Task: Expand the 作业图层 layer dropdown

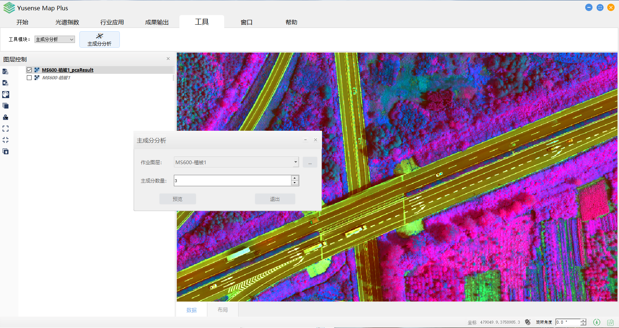Action: (x=295, y=162)
